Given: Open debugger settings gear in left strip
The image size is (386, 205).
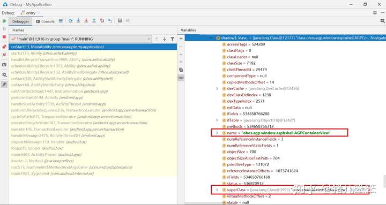Looking at the screenshot, I should pos(4,75).
